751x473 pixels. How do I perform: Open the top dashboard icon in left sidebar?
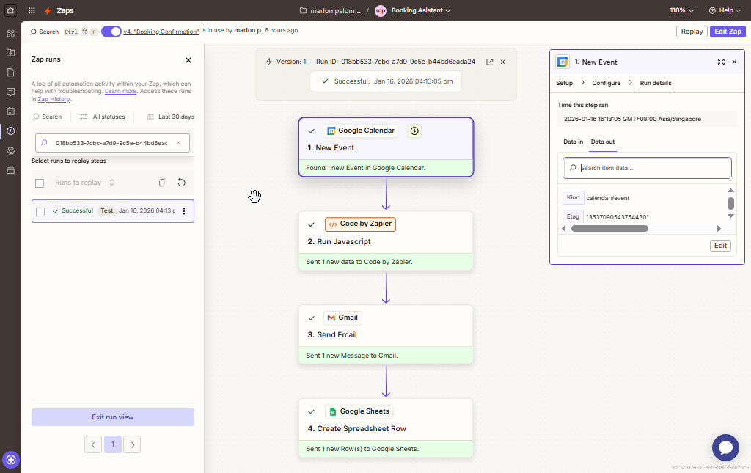click(10, 34)
